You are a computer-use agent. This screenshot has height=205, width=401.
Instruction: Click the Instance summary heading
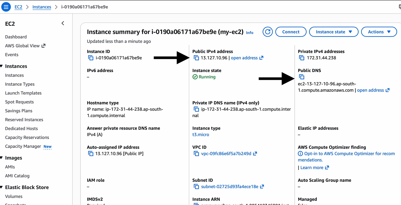[x=165, y=32]
